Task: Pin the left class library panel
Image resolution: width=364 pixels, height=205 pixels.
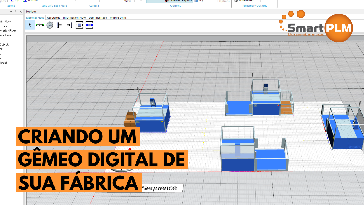Action: (16, 12)
